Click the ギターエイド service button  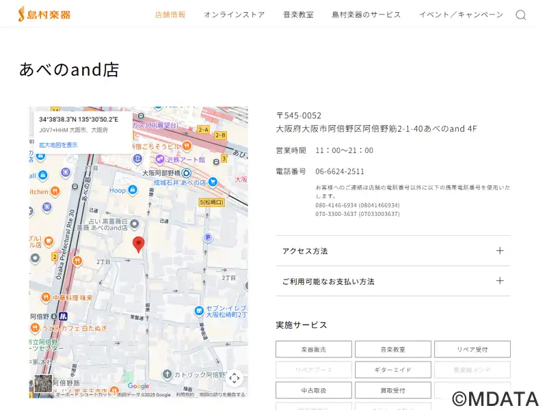pyautogui.click(x=392, y=370)
